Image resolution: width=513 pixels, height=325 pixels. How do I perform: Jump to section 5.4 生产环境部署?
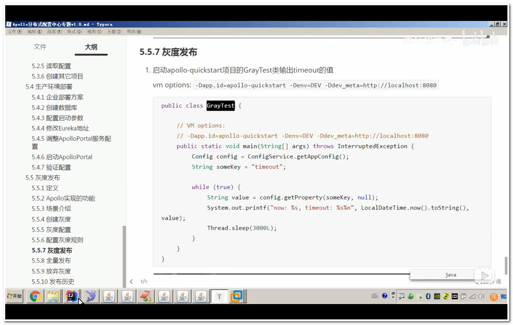(49, 87)
